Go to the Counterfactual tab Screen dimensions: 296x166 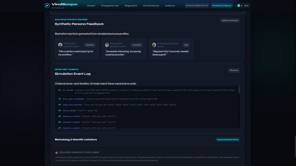151,5
